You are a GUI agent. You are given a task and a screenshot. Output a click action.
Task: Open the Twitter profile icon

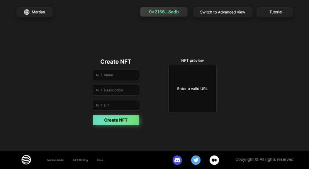tap(196, 160)
